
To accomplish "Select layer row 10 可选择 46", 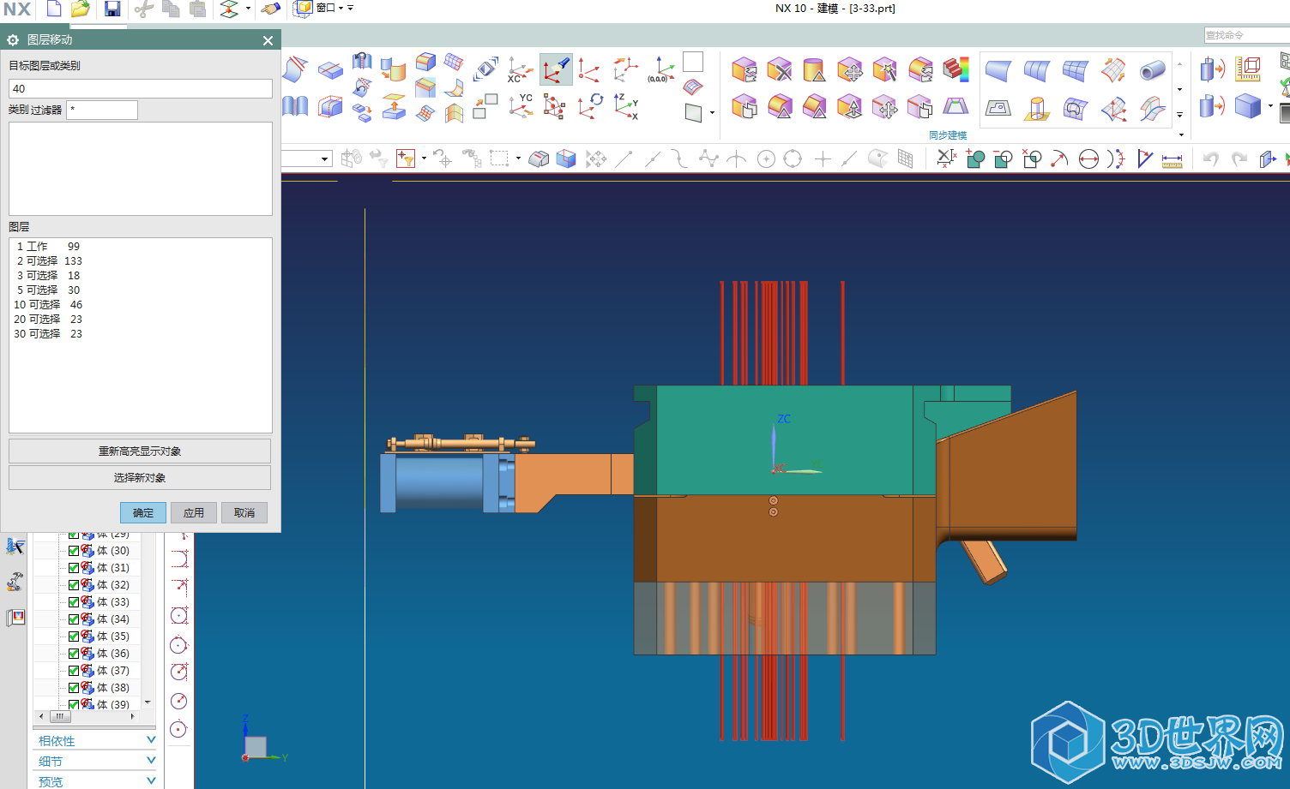I will 141,304.
